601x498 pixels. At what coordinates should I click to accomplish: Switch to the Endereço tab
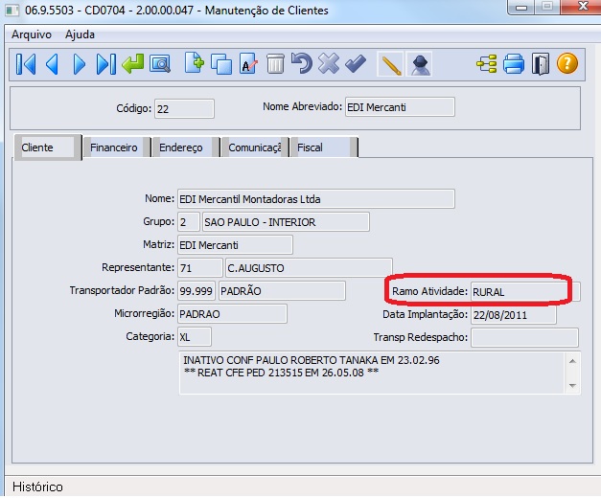point(186,147)
